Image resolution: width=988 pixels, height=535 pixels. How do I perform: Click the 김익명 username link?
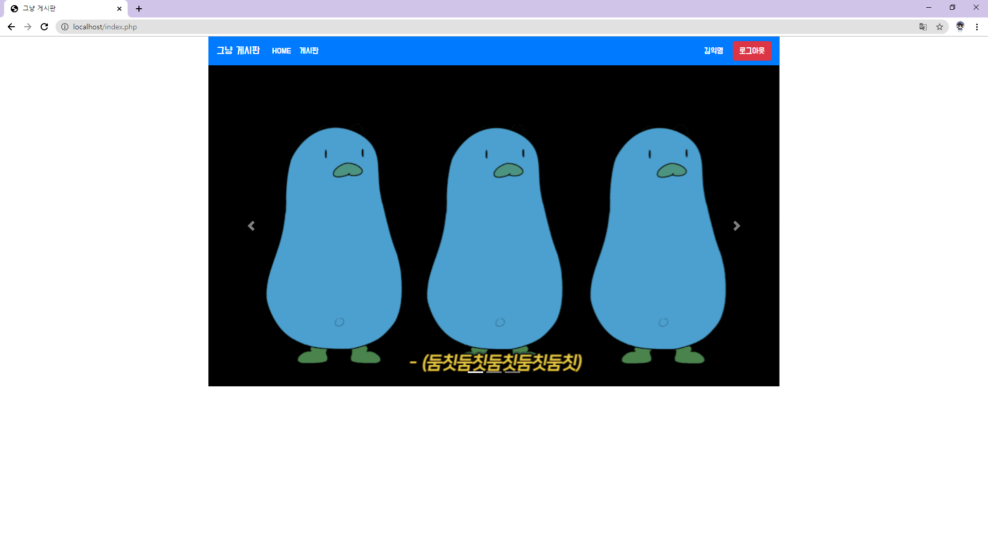point(713,50)
